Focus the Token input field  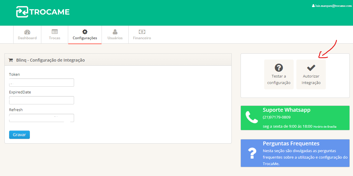click(x=42, y=83)
